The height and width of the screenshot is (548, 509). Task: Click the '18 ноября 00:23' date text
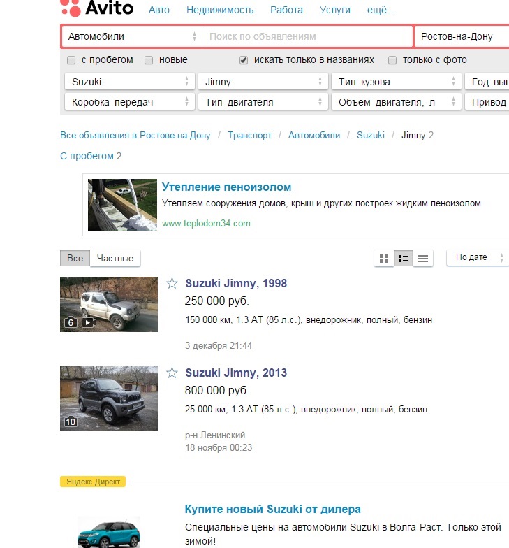click(219, 447)
